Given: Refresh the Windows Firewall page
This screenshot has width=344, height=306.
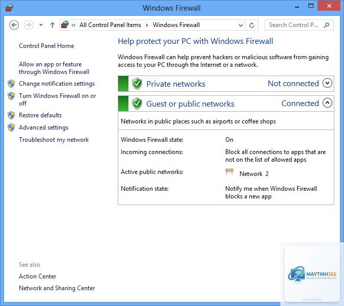Looking at the screenshot, I should (x=252, y=25).
